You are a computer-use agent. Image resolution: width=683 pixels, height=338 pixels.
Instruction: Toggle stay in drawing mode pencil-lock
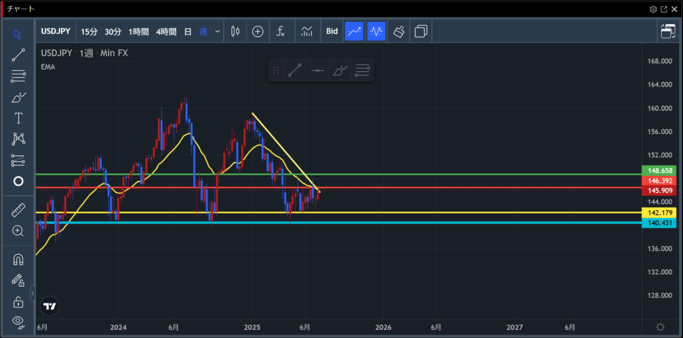click(x=18, y=281)
